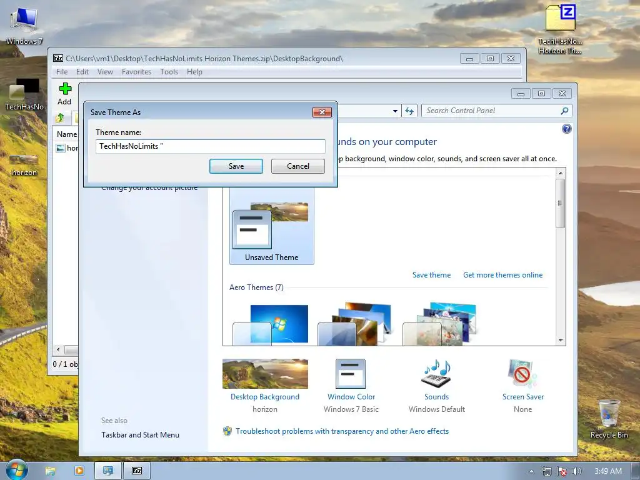Open the File menu in 7-Zip
Viewport: 640px width, 480px height.
pyautogui.click(x=62, y=72)
